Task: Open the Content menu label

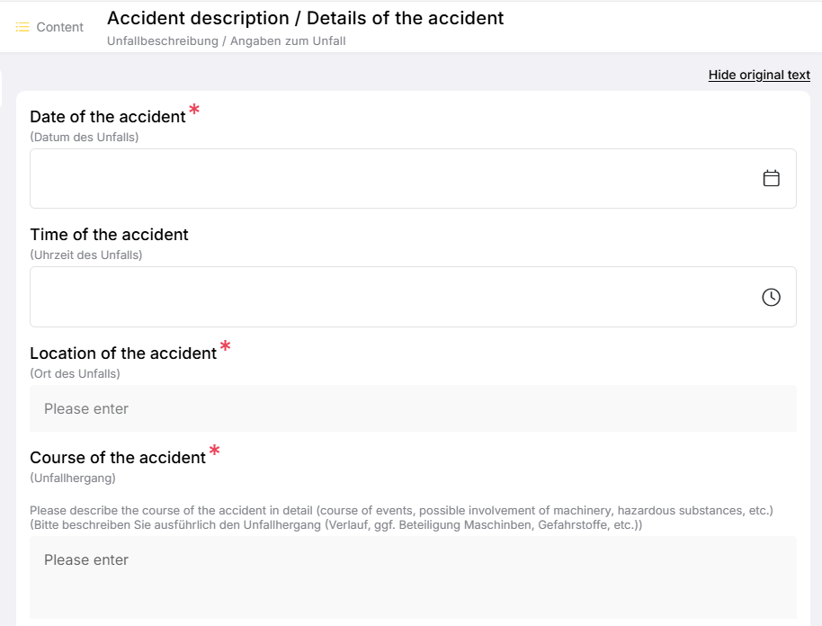Action: (59, 28)
